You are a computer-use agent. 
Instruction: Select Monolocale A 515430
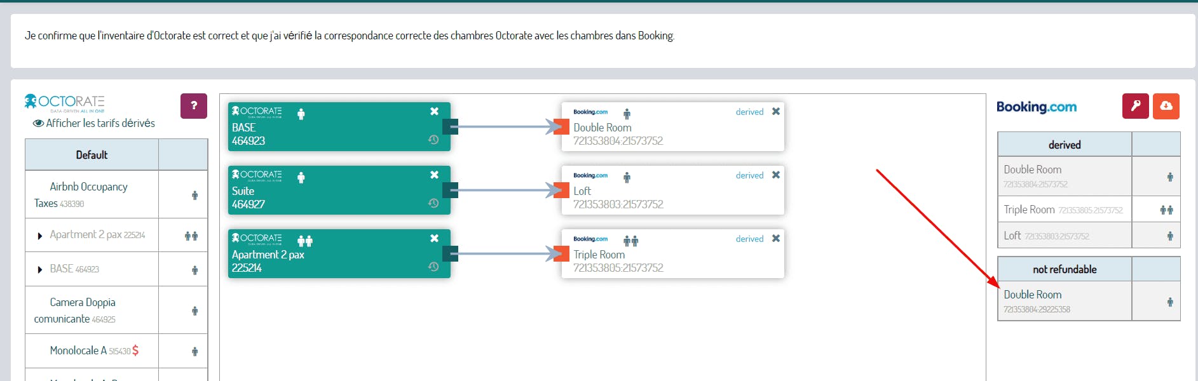point(92,351)
